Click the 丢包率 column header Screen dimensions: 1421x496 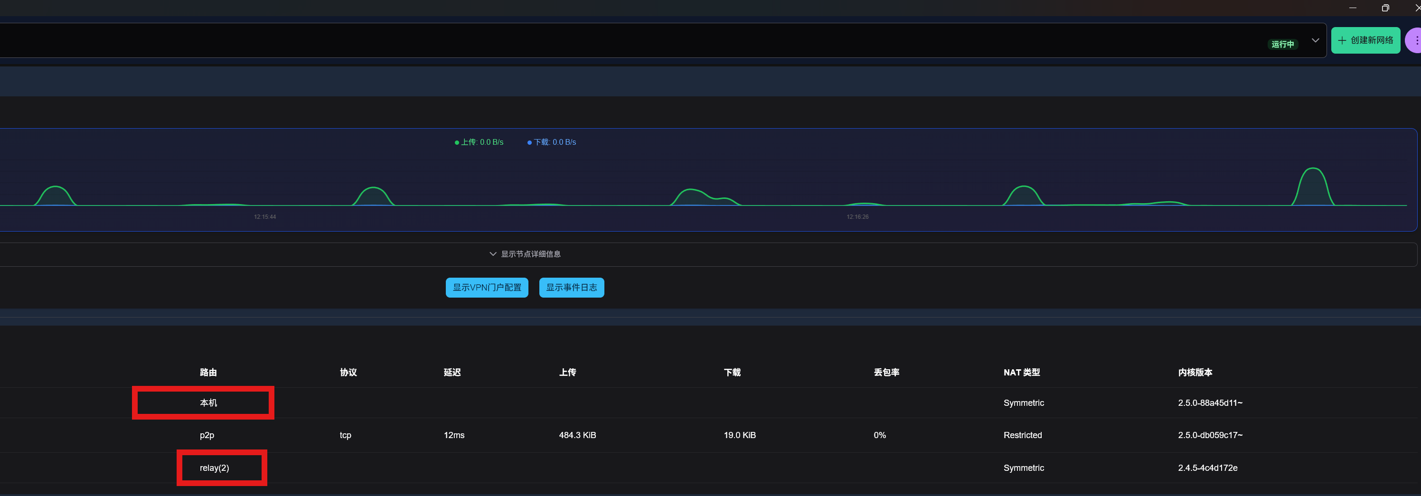[886, 373]
